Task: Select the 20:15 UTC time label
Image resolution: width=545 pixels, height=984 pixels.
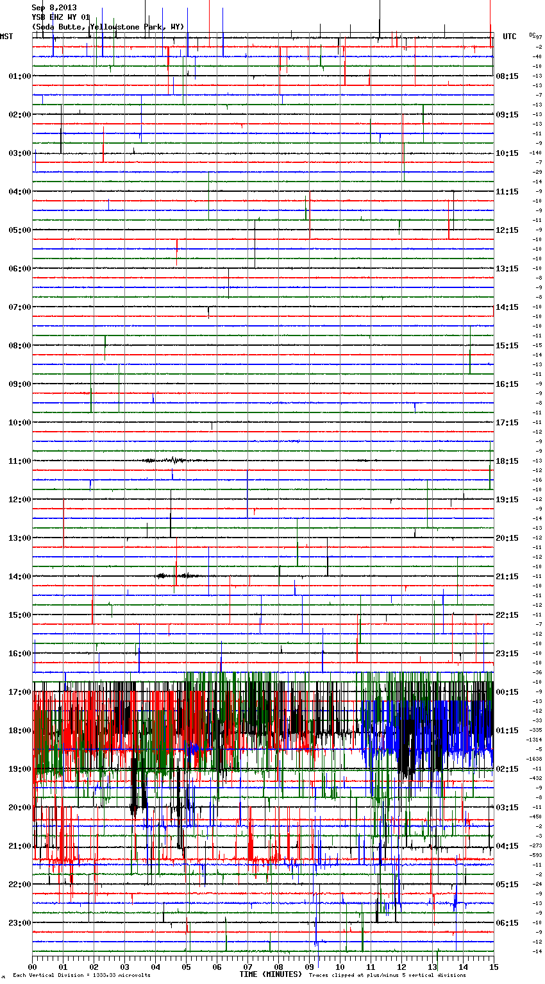Action: [x=507, y=538]
